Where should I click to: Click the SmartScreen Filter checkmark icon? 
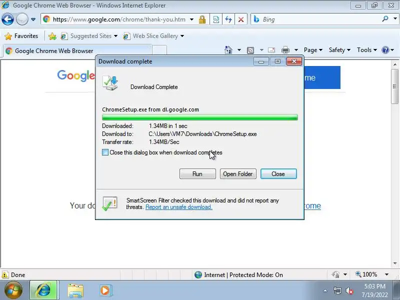[x=109, y=203]
